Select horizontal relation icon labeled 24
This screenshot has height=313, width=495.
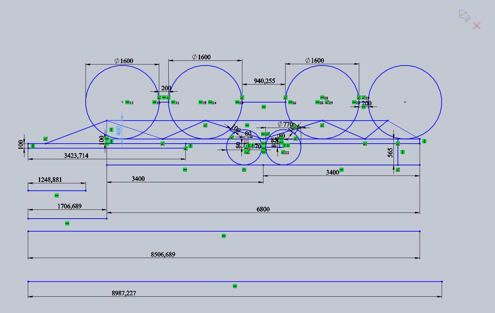pyautogui.click(x=210, y=102)
